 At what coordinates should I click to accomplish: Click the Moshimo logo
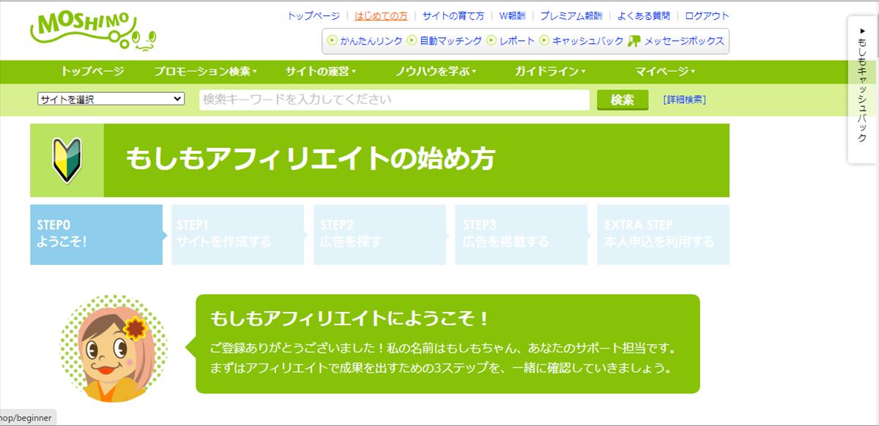click(93, 31)
